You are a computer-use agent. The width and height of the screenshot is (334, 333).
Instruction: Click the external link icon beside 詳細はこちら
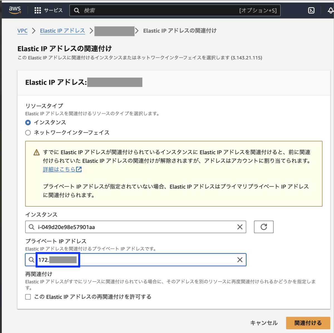79,169
